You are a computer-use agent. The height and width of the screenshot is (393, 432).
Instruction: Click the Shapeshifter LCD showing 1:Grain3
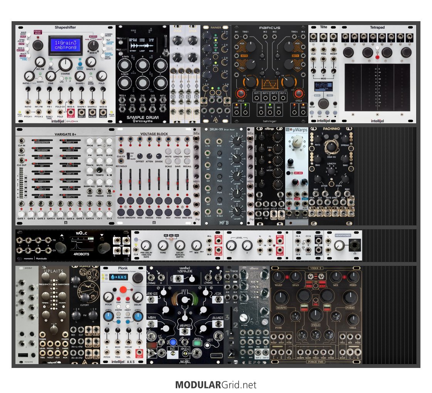(x=65, y=44)
